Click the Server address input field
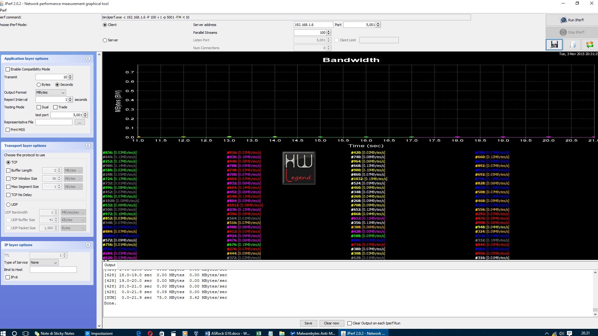This screenshot has height=336, width=598. (x=313, y=25)
